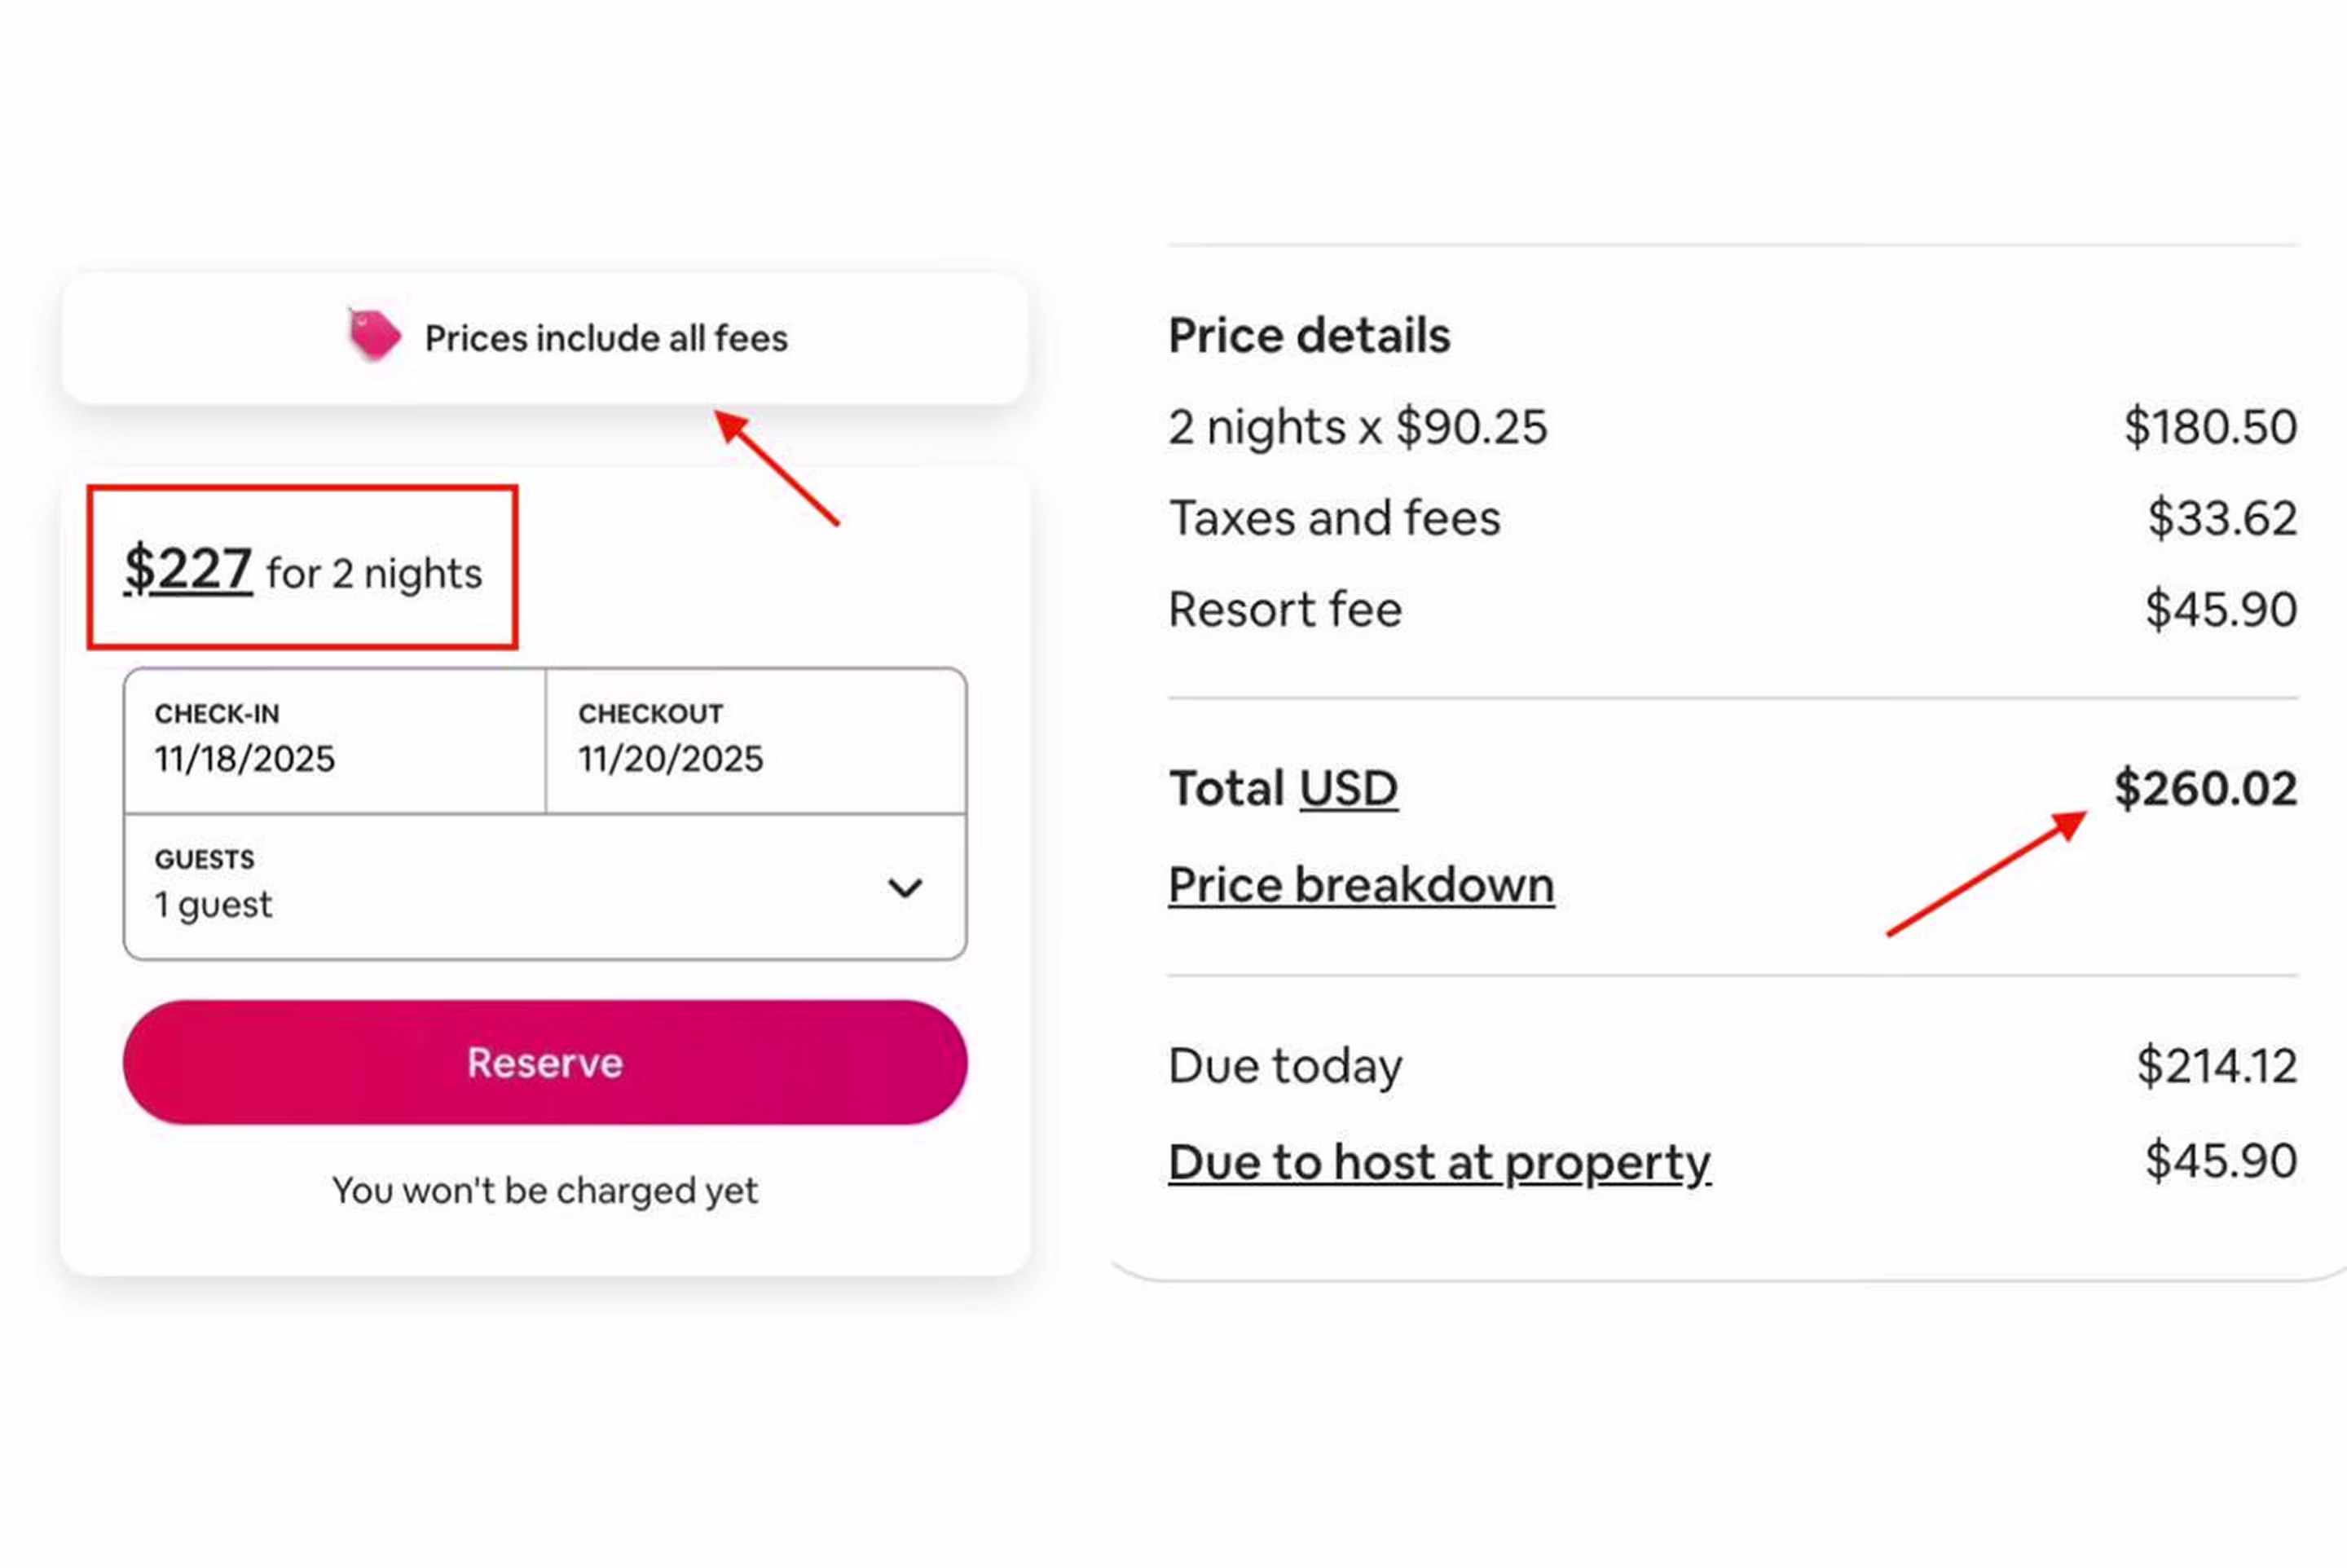Open Due to host at property details
This screenshot has width=2347, height=1568.
1438,1161
